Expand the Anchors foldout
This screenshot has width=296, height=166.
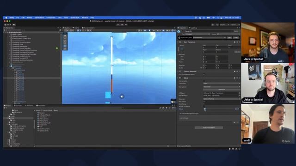(178, 54)
